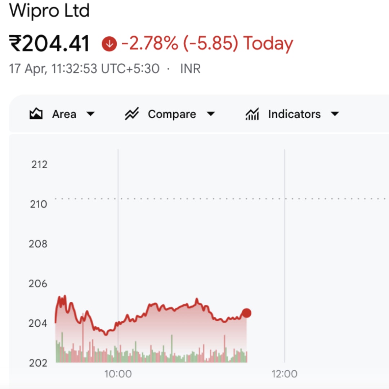Click the Wipro Ltd stock title
This screenshot has width=389, height=389.
pyautogui.click(x=49, y=11)
